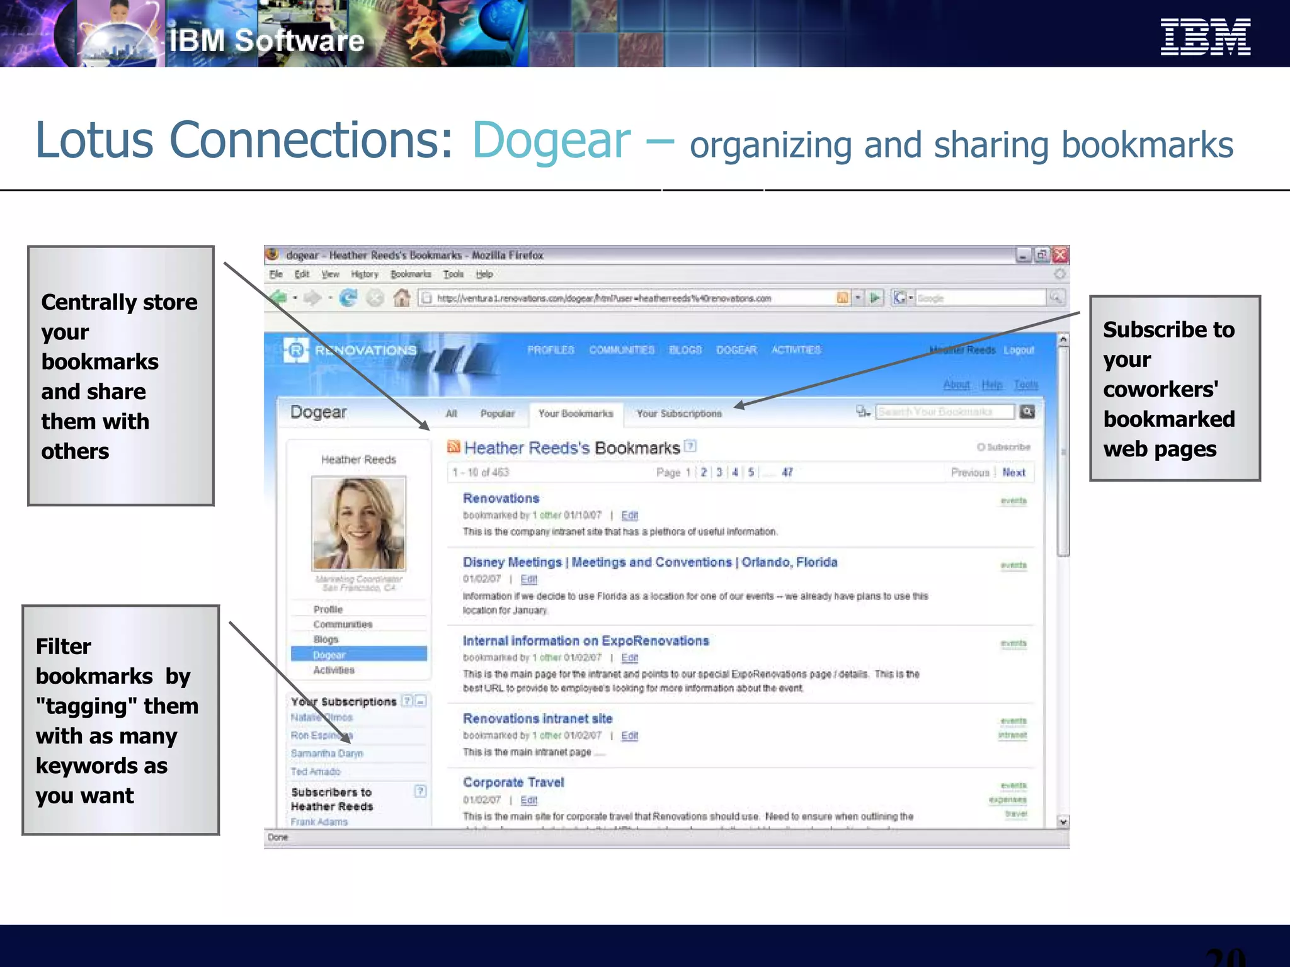Select Activities in sidebar
This screenshot has width=1290, height=967.
click(x=334, y=670)
